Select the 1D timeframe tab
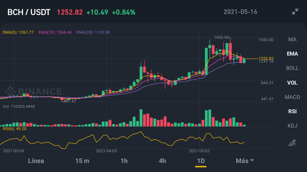Viewport: 307px width, 172px height. [x=201, y=161]
